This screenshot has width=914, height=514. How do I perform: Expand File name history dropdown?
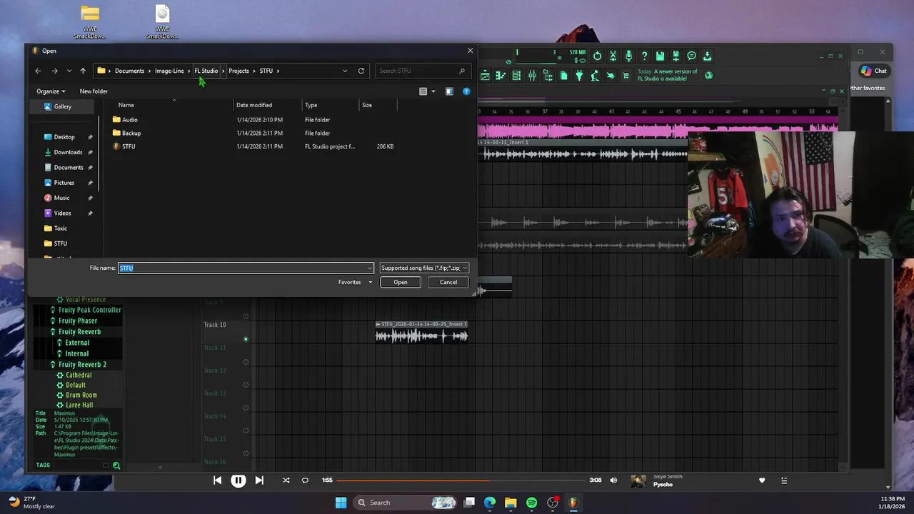[369, 268]
